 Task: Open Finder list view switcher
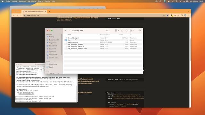point(108,31)
